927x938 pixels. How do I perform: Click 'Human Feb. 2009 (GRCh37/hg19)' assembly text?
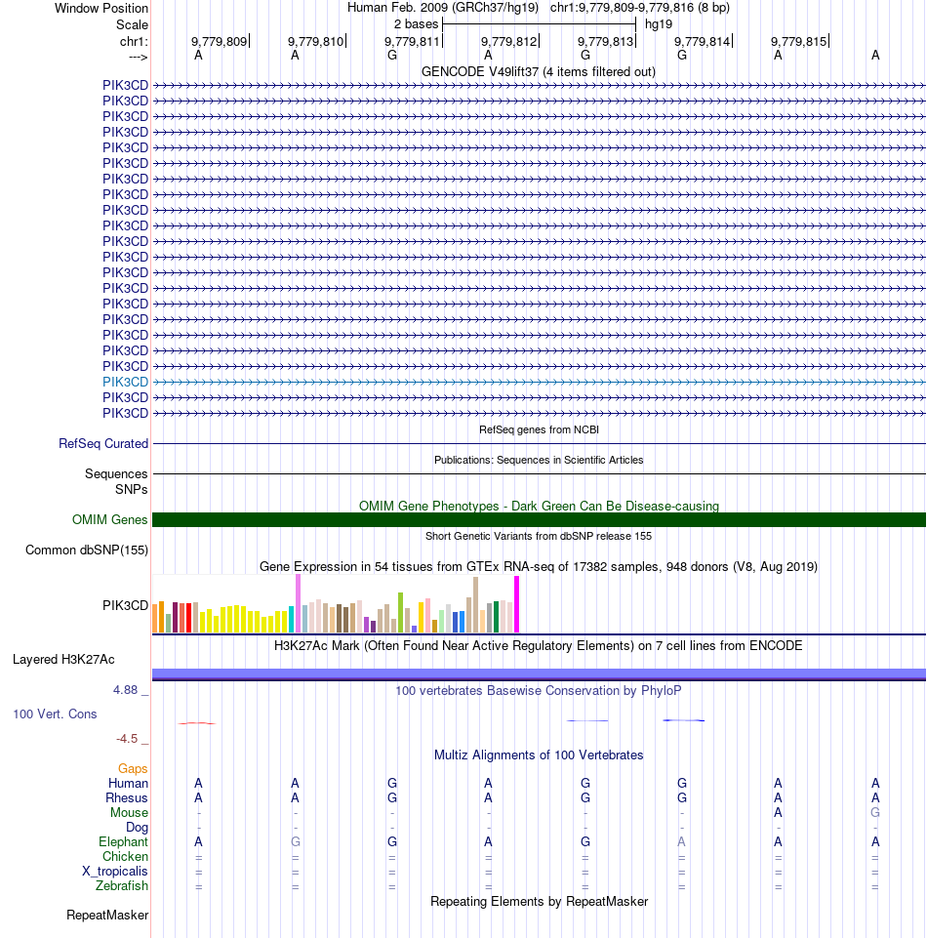(443, 8)
